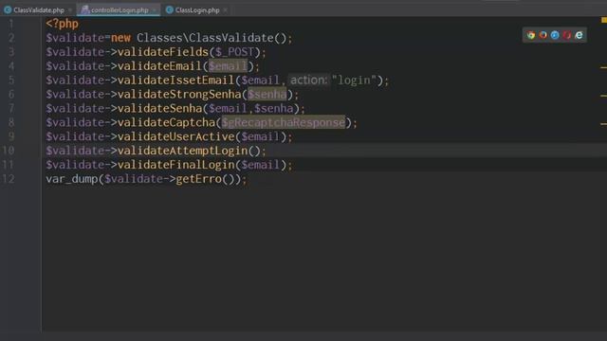Click line number 5 in gutter
The height and width of the screenshot is (341, 607).
click(x=11, y=80)
